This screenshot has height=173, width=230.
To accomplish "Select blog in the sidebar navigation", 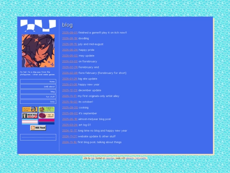I will (x=38, y=91).
